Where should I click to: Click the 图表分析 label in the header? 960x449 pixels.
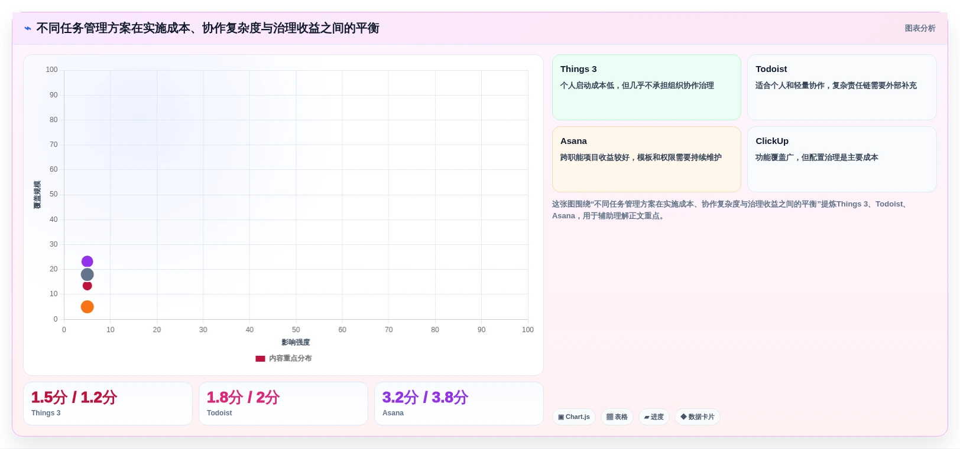coord(920,28)
